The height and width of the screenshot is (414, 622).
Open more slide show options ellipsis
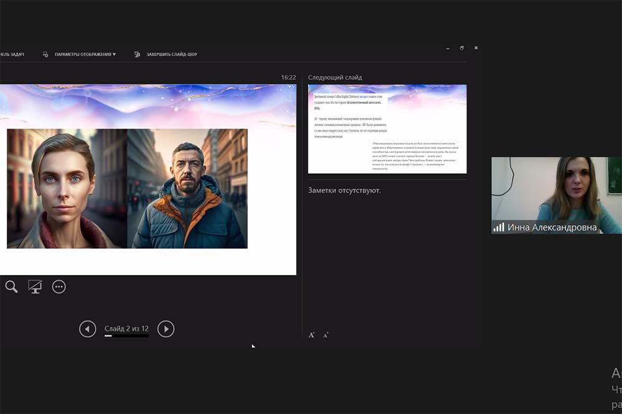59,286
